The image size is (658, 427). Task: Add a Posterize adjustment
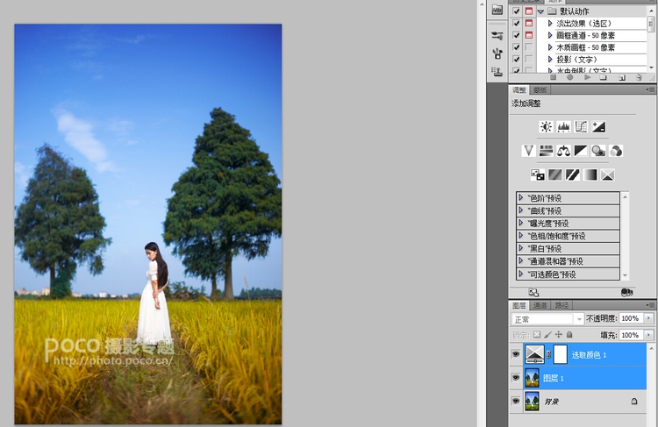(554, 174)
